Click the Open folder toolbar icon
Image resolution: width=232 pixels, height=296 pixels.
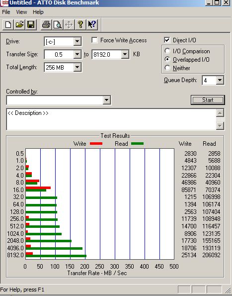point(19,24)
